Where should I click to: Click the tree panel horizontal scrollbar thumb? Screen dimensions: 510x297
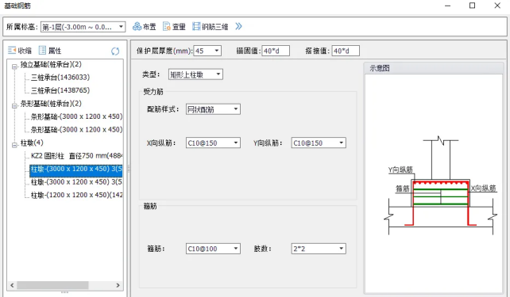pos(52,285)
